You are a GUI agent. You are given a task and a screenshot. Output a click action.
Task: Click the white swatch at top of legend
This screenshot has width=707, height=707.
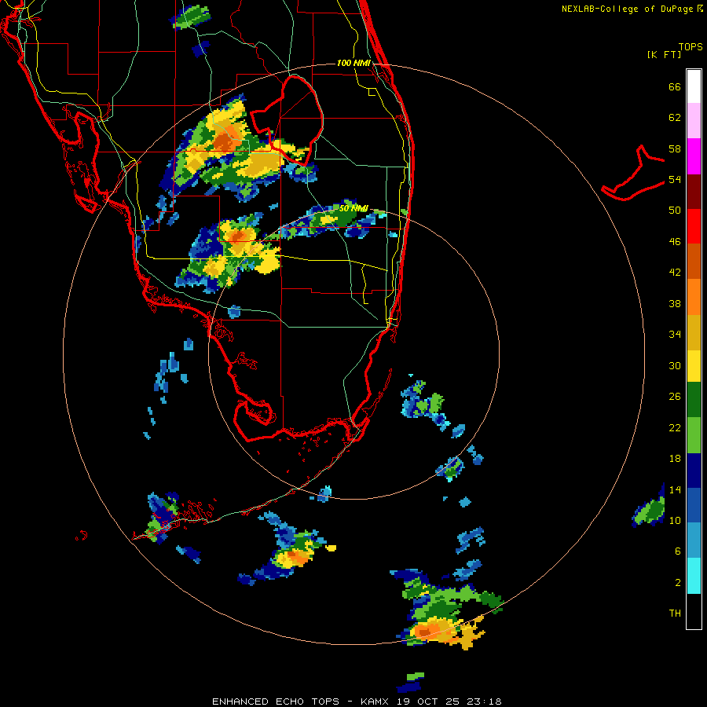click(694, 86)
